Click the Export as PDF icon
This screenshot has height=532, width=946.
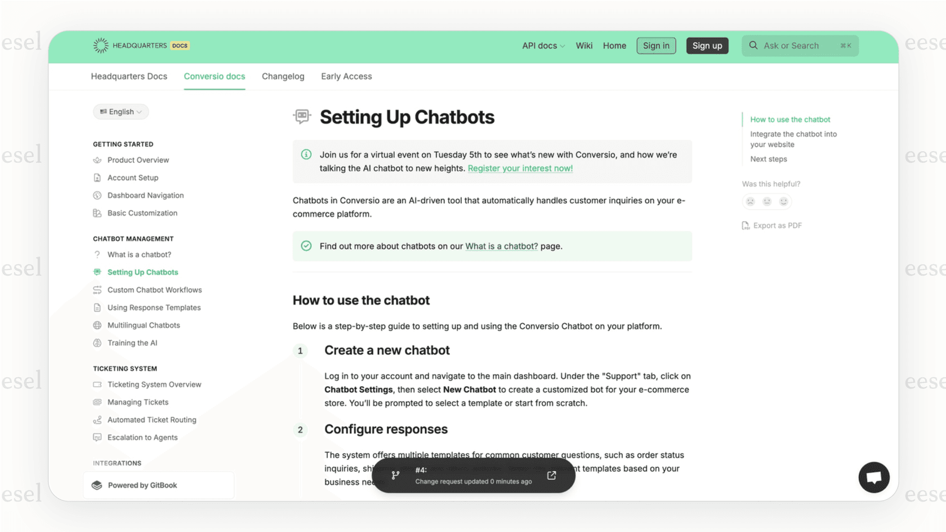tap(746, 225)
